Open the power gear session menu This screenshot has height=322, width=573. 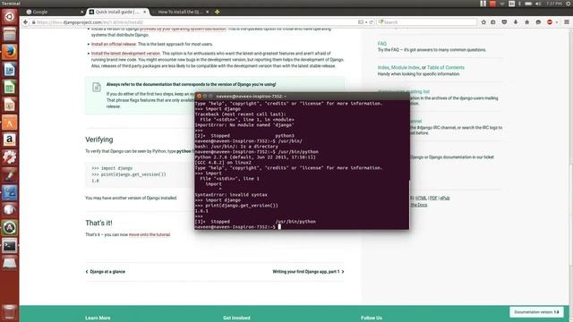(569, 4)
